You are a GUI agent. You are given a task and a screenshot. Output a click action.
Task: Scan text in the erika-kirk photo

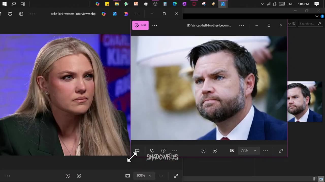click(79, 176)
